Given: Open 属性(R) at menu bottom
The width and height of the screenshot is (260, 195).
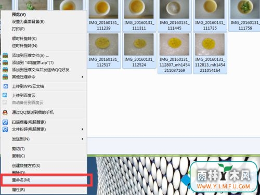Looking at the screenshot, I should click(18, 190).
